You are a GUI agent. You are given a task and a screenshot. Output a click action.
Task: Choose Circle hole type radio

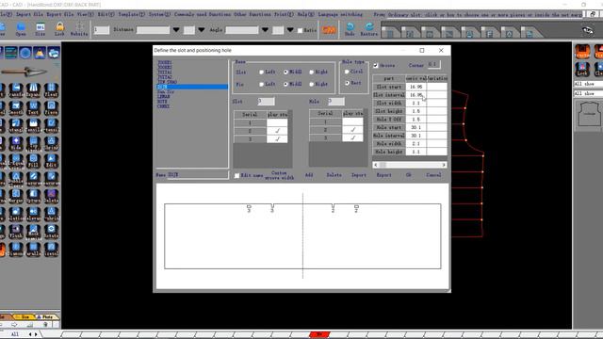[x=347, y=72]
